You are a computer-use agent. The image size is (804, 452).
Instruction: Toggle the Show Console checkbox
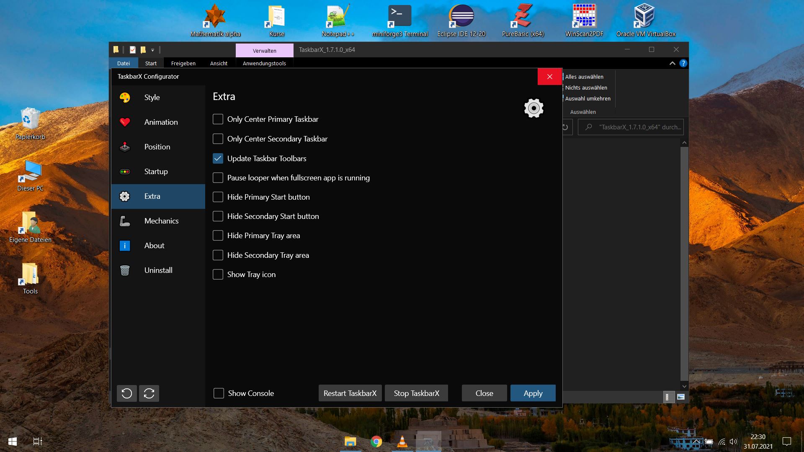click(x=219, y=393)
